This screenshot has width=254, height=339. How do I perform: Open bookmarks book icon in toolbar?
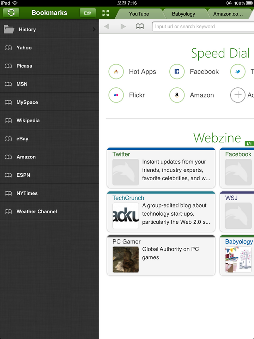coord(140,27)
